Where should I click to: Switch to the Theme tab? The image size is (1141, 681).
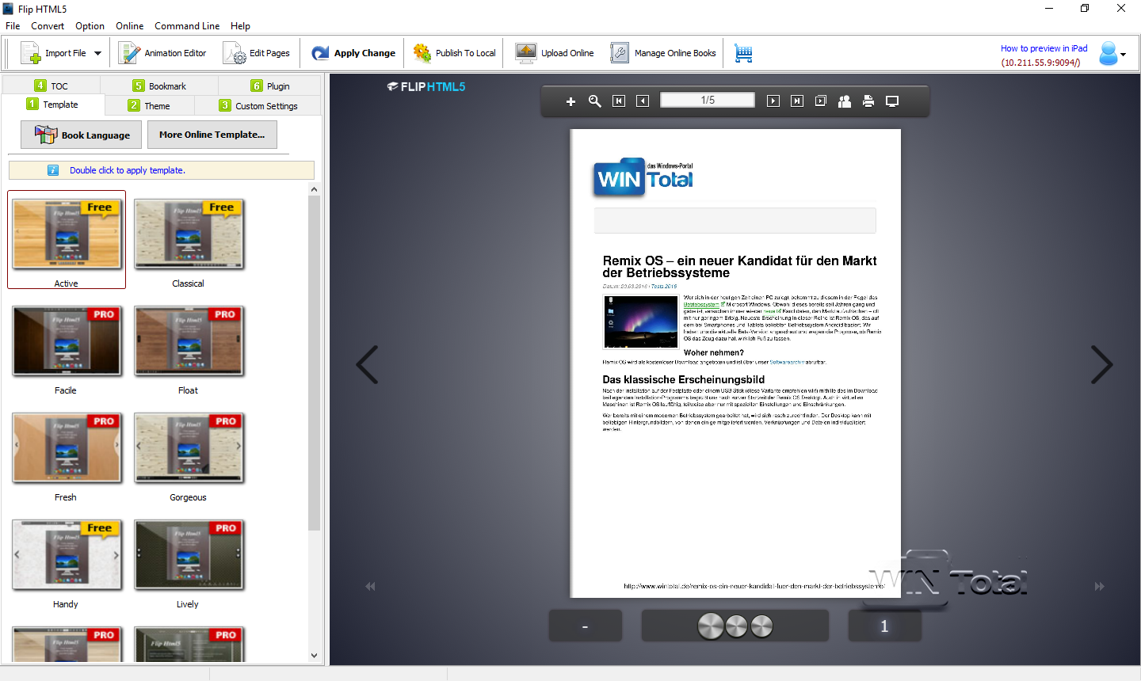point(150,105)
